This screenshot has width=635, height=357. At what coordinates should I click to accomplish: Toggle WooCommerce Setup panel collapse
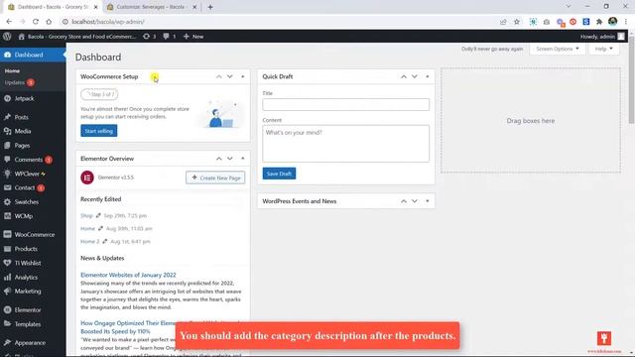[242, 76]
